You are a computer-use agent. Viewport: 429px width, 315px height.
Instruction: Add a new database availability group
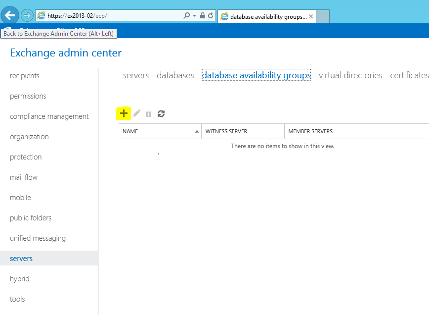coord(124,113)
